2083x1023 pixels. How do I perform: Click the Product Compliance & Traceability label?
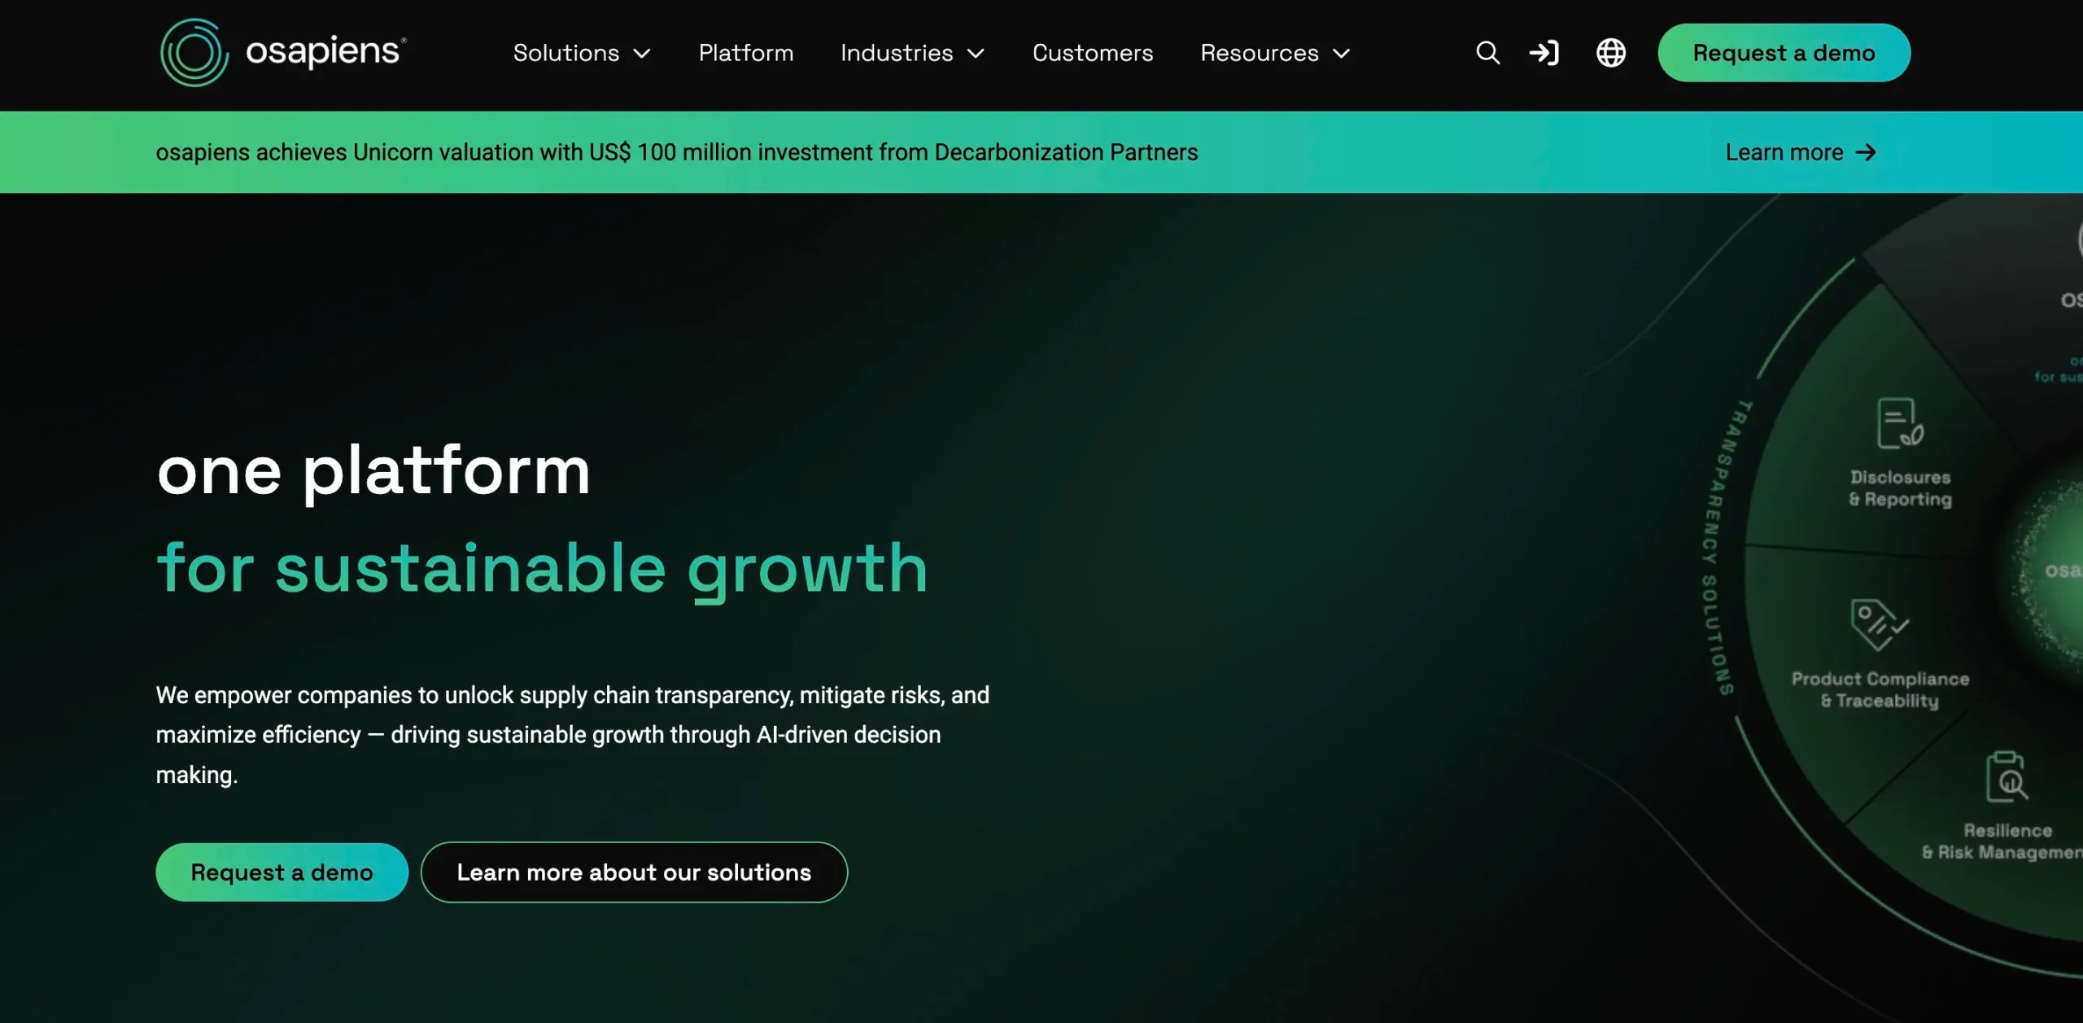(x=1880, y=689)
